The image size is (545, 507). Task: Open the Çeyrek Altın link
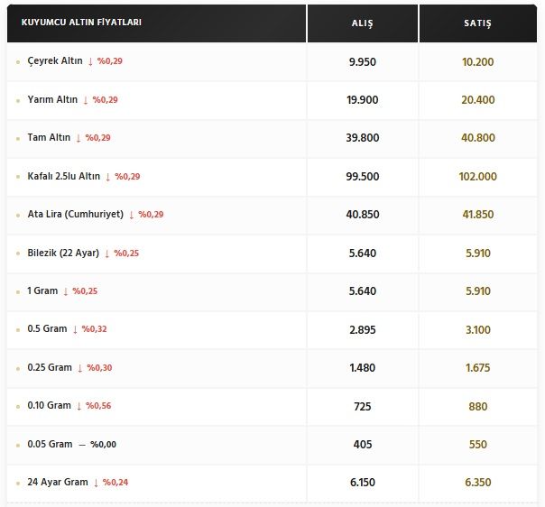point(55,61)
